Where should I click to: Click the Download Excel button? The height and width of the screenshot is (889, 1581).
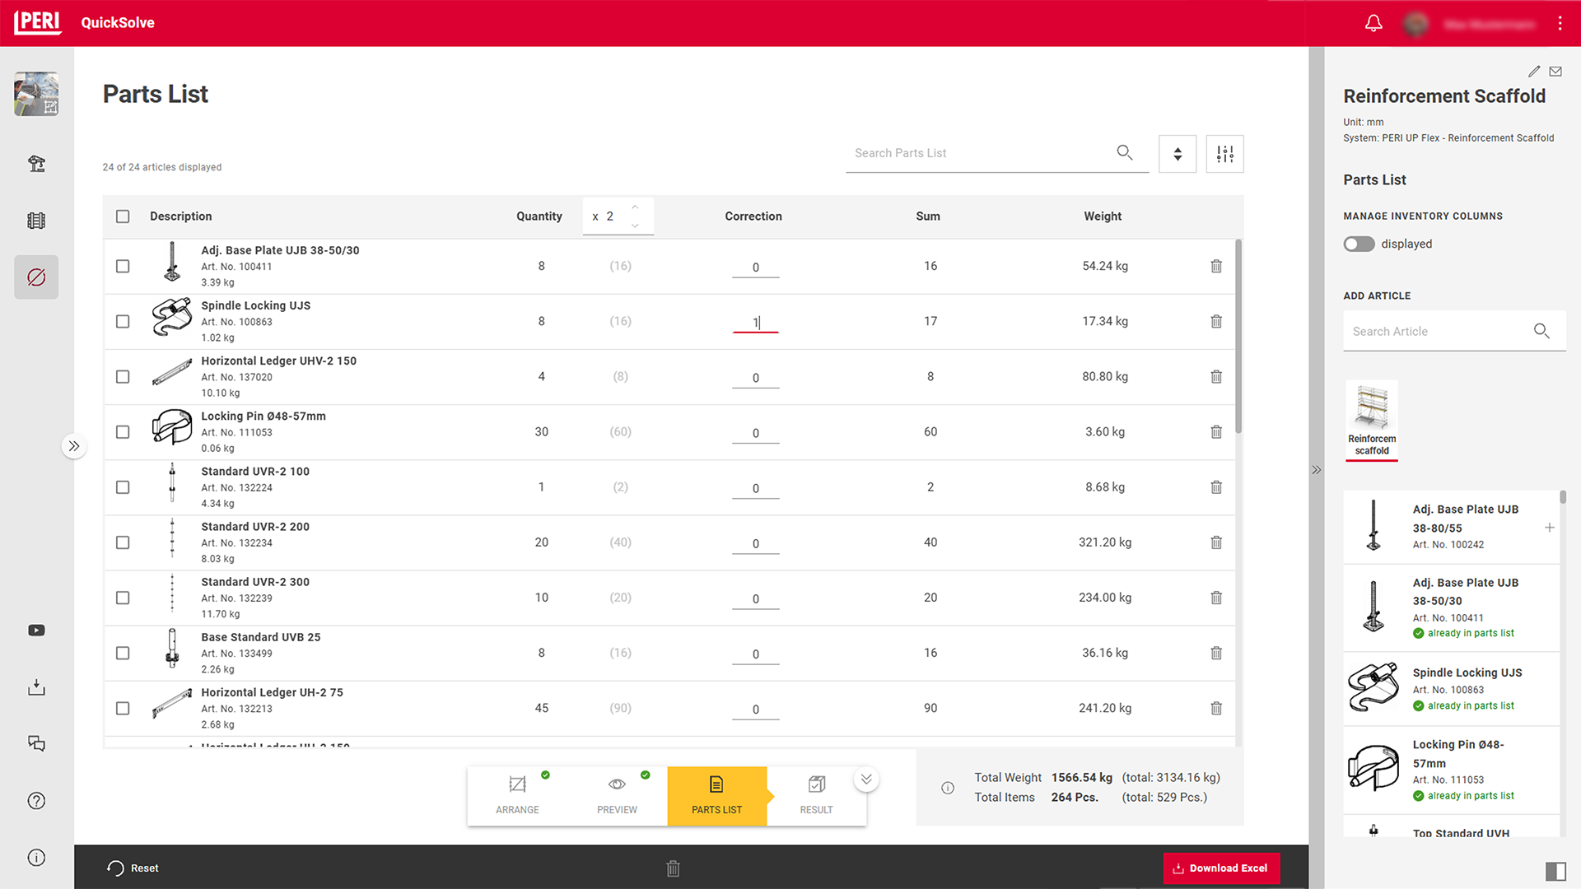pyautogui.click(x=1221, y=868)
